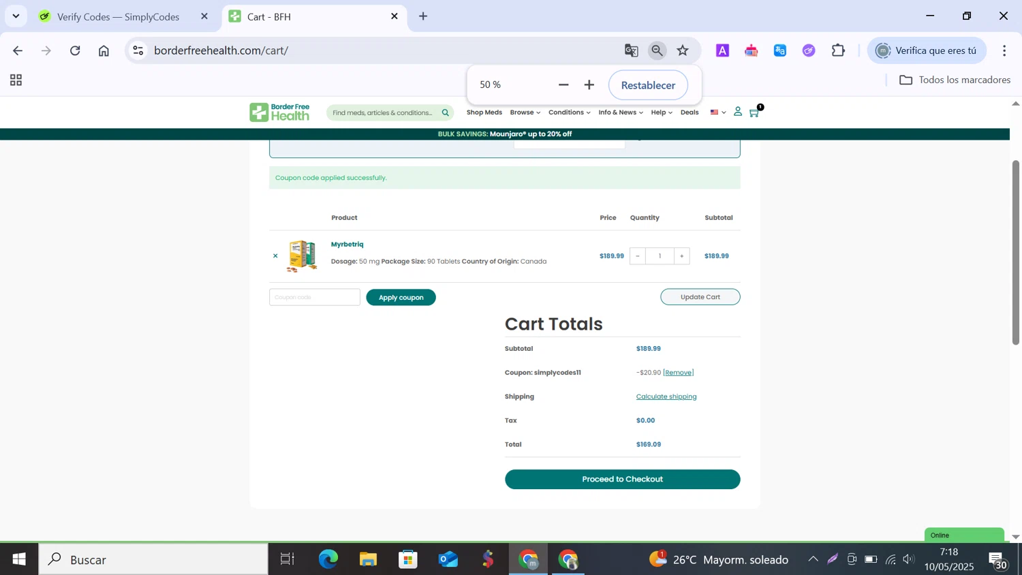Close the Verify Codes tab
This screenshot has width=1022, height=575.
click(204, 16)
